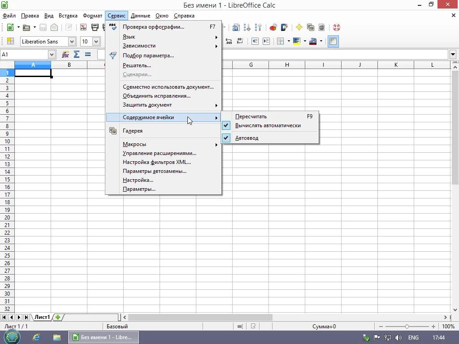The width and height of the screenshot is (459, 344).
Task: Open the Navigator star icon
Action: 299,27
